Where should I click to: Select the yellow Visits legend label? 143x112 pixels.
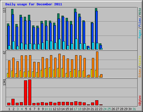point(140,61)
